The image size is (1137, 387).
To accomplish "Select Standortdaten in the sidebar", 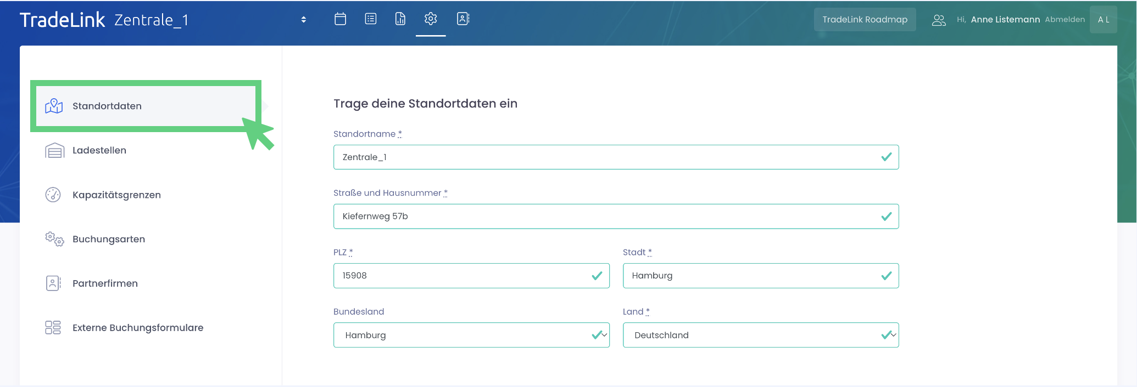I will (107, 106).
